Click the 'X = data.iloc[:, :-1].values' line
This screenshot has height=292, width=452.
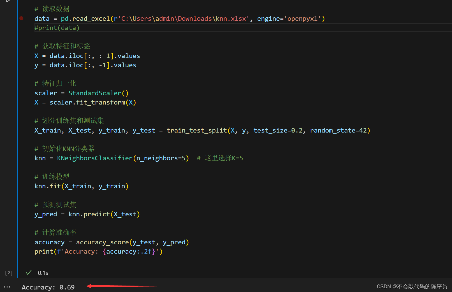87,56
